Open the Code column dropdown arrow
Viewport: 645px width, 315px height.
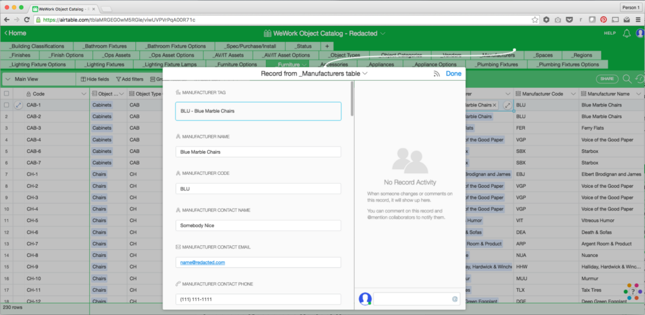tap(84, 94)
